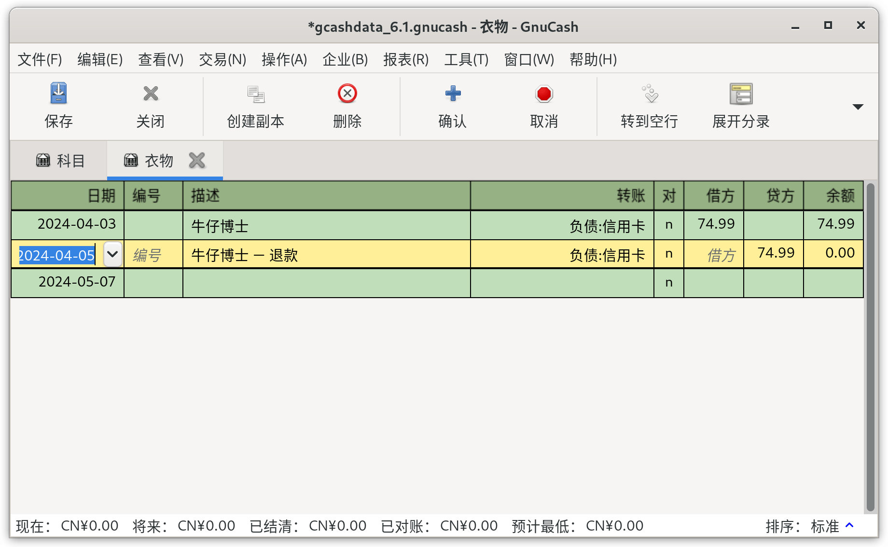
Task: Click the 转到空行 jump-to-blank icon
Action: [x=650, y=94]
